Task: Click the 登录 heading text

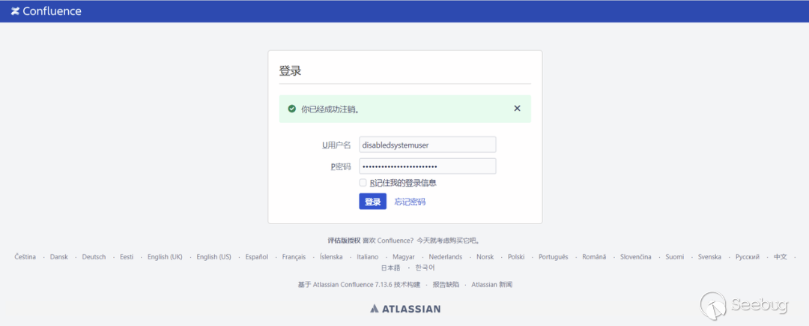Action: tap(290, 71)
